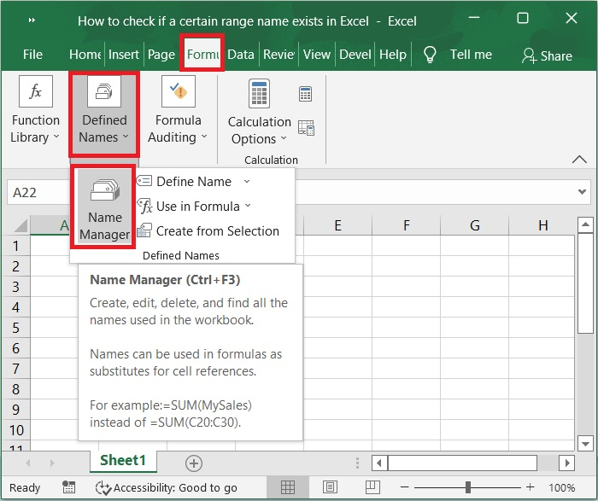Add a new sheet
598x501 pixels.
(194, 463)
